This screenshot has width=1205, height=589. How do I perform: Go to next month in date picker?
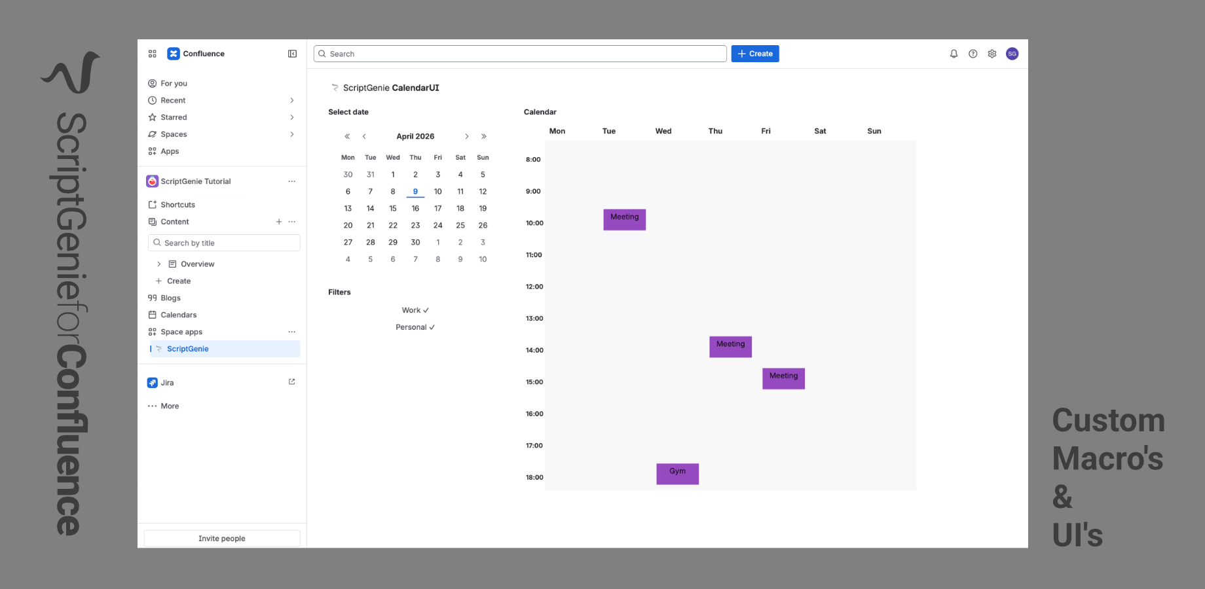point(467,136)
